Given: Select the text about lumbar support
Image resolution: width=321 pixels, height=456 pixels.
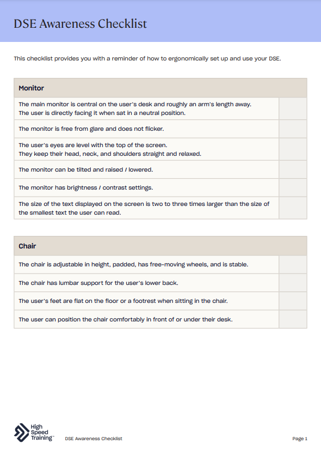Looking at the screenshot, I should 98,283.
